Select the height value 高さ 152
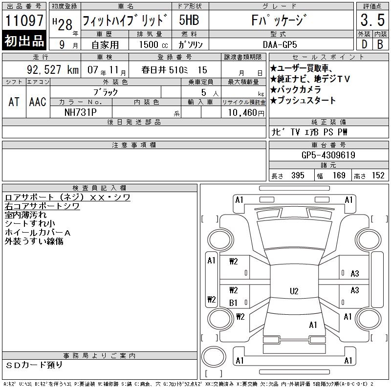This screenshot has width=391, height=391. pos(369,175)
